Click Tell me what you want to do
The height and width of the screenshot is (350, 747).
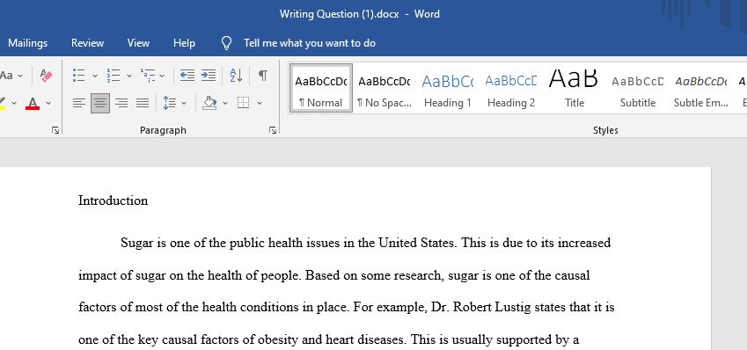click(x=310, y=43)
